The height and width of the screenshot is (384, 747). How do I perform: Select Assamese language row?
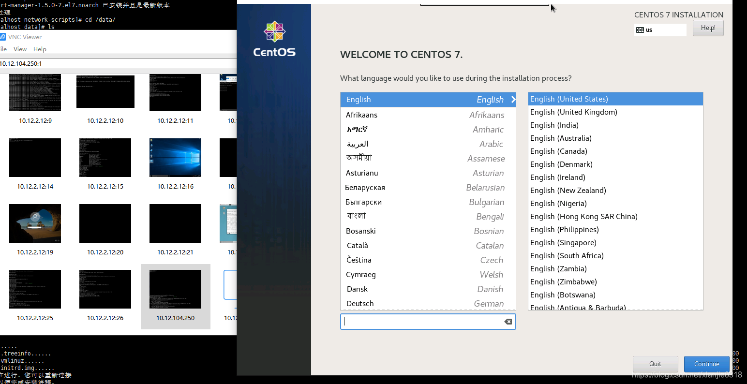428,159
